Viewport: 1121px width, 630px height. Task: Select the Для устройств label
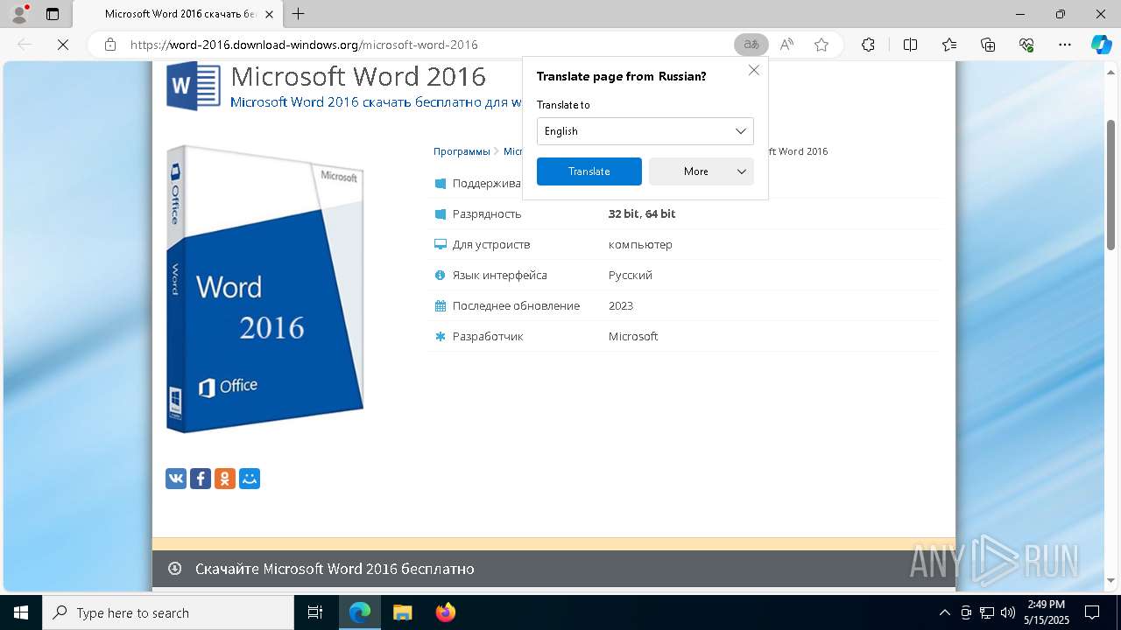[x=491, y=244]
